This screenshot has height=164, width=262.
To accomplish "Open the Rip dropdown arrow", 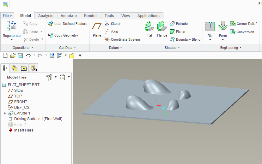I will coord(210,40).
